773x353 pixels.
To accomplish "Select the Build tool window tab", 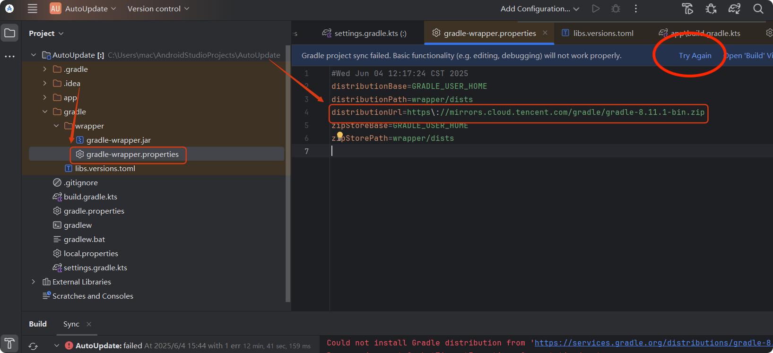I will click(x=38, y=324).
